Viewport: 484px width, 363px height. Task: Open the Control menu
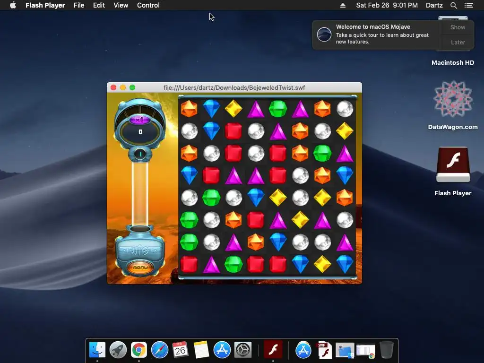coord(148,5)
